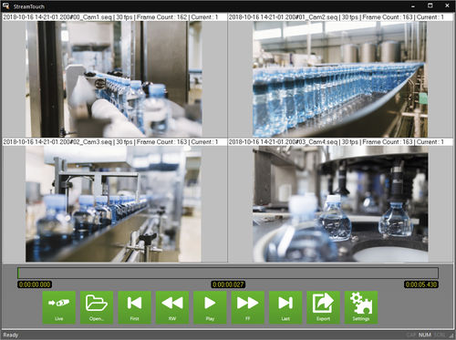Export the recorded sequence
This screenshot has width=456, height=340.
coord(323,307)
